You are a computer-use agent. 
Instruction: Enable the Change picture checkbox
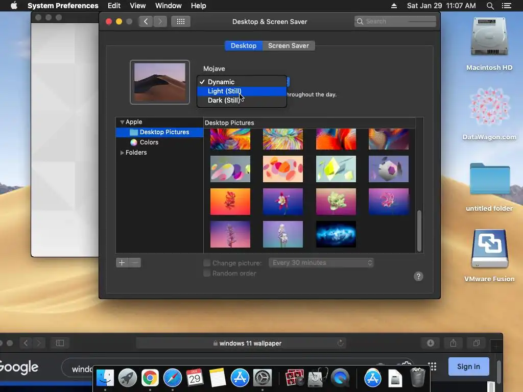pyautogui.click(x=207, y=263)
